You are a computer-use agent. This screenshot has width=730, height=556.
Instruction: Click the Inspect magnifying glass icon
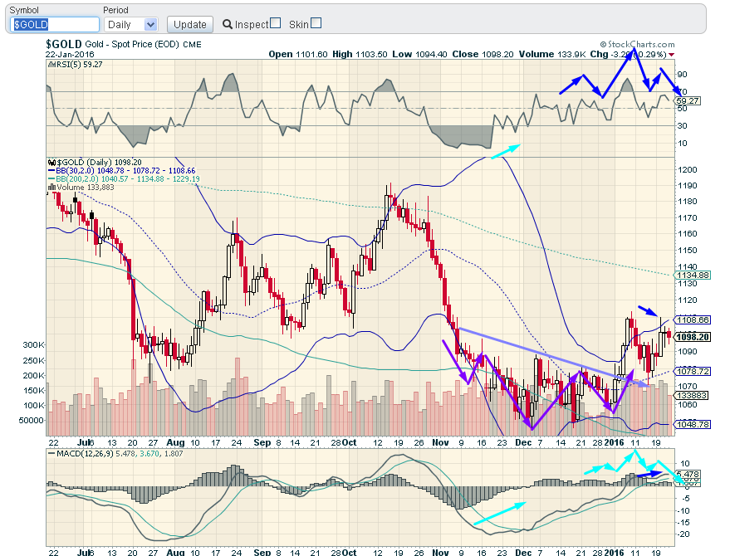[228, 24]
